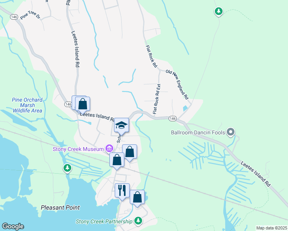Screen dimensions: 288x231
Task: Click the Map data ©2025 attribution
Action: click(x=271, y=228)
